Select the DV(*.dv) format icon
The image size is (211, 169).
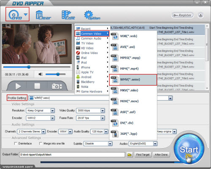click(115, 123)
